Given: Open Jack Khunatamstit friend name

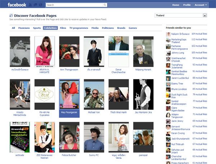Looking at the screenshot, I should tap(180, 139).
